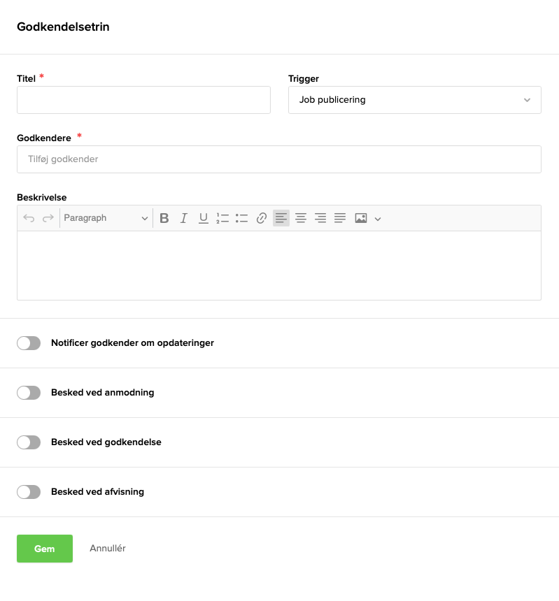Toggle bold text formatting

[164, 218]
